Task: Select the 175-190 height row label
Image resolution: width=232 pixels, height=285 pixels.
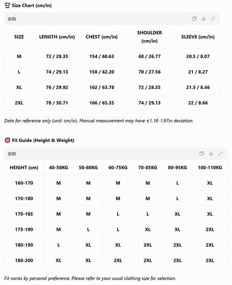Action: point(24,229)
